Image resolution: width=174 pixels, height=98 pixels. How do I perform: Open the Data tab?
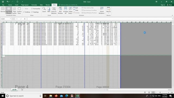coord(41,5)
